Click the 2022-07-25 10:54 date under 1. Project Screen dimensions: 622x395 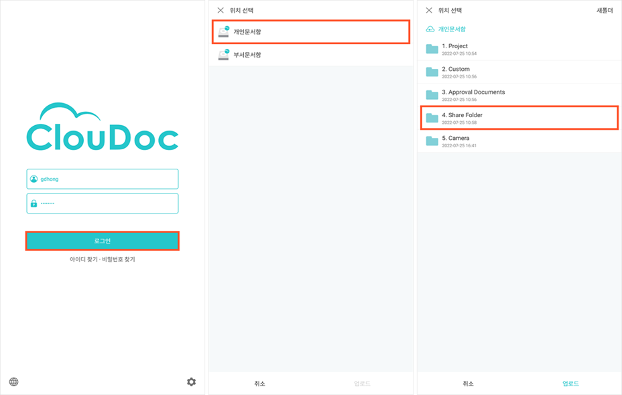point(459,54)
